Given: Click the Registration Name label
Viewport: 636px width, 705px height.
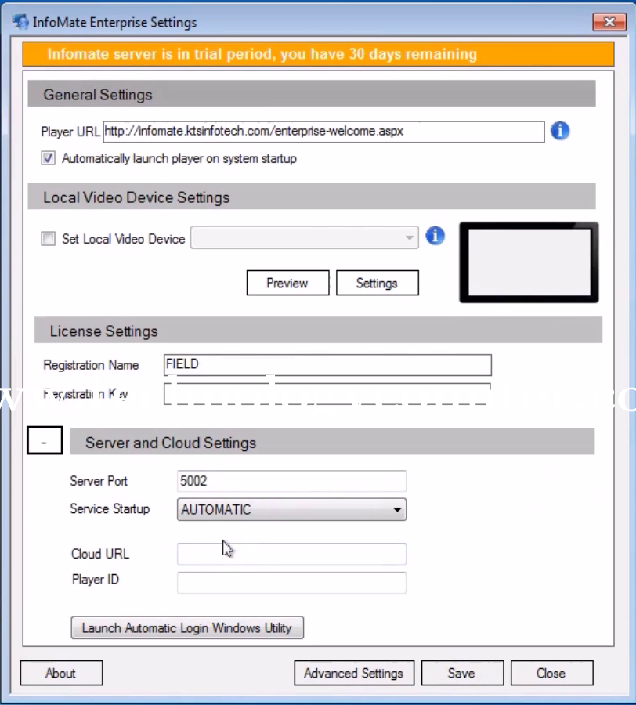Looking at the screenshot, I should pyautogui.click(x=91, y=365).
